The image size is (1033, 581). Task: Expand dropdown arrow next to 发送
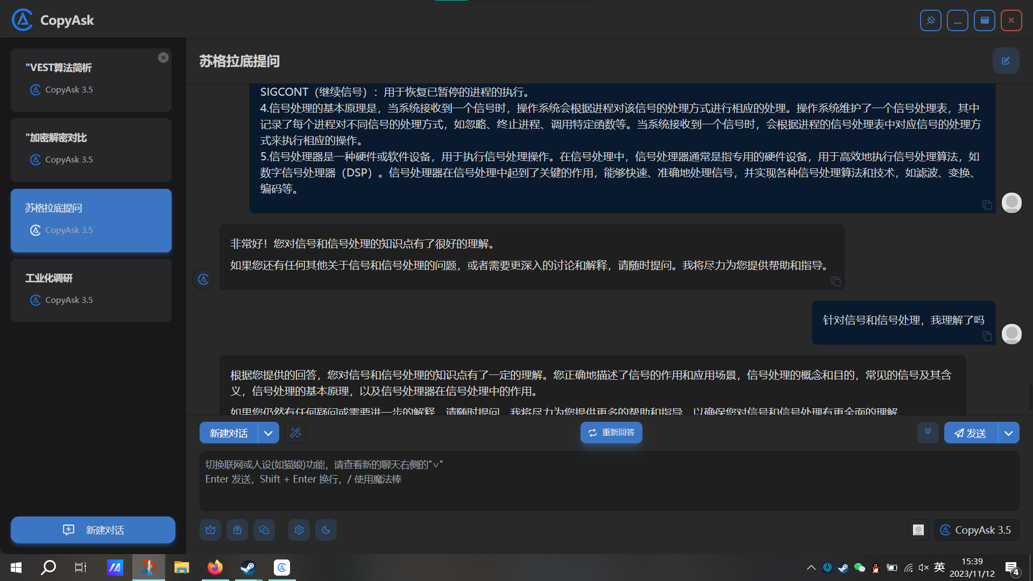coord(1009,433)
